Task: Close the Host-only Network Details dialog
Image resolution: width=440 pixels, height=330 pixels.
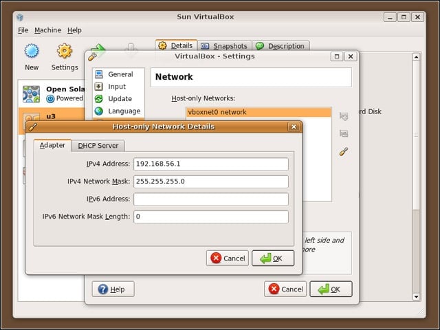Action: (294, 126)
